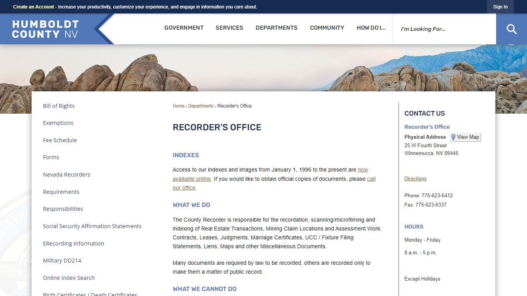Click the RECORDER'S OFFICE page heading

217,128
